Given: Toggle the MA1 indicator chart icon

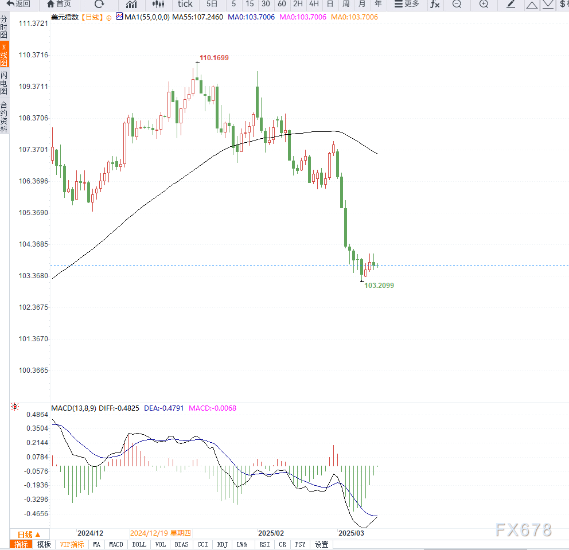Looking at the screenshot, I should coord(119,16).
